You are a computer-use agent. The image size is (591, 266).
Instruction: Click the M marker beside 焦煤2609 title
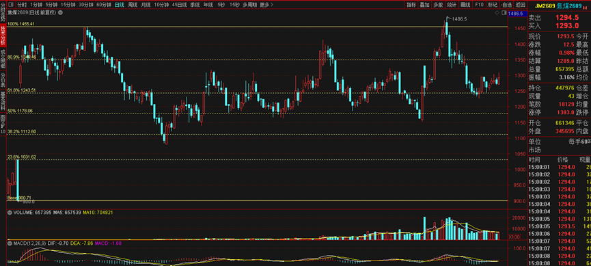click(x=584, y=7)
